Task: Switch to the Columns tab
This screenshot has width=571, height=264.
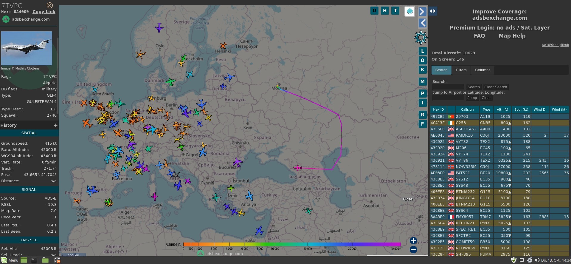Action: pos(482,70)
